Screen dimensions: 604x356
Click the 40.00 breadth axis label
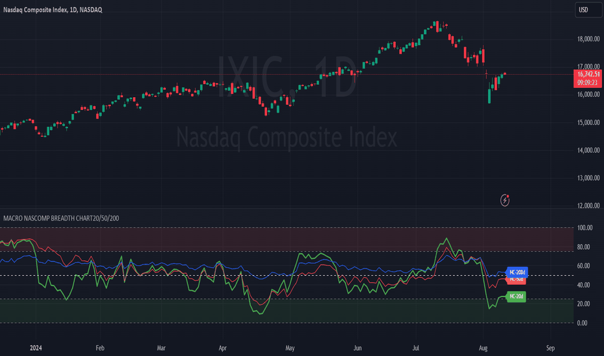(583, 285)
